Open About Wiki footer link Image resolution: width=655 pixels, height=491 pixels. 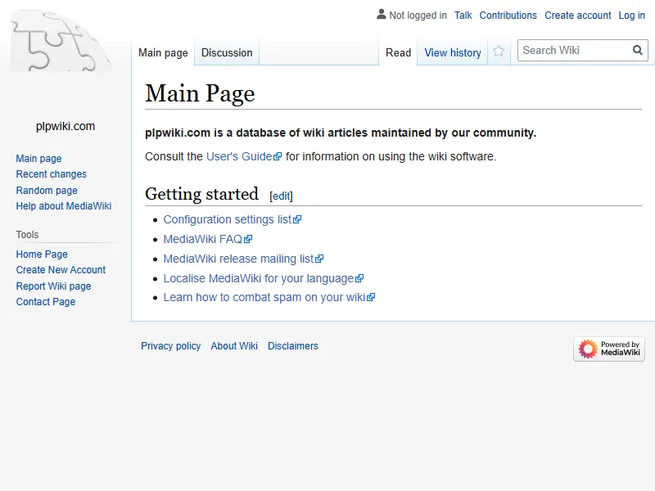(234, 346)
